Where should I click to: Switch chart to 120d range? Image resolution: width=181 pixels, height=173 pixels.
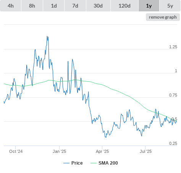coord(124,6)
